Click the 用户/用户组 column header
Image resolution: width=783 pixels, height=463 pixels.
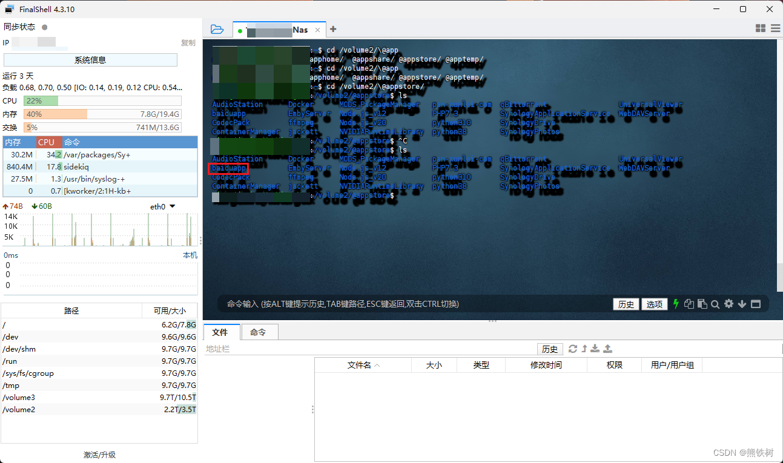click(672, 365)
